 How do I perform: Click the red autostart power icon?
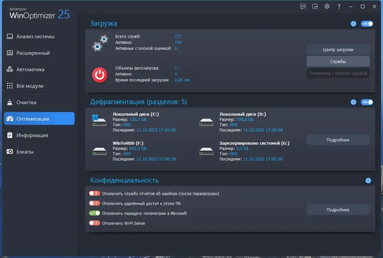100,75
